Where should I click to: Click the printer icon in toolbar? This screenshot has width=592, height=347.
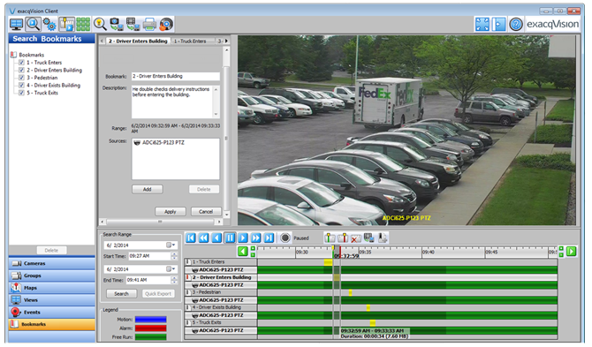tap(149, 25)
